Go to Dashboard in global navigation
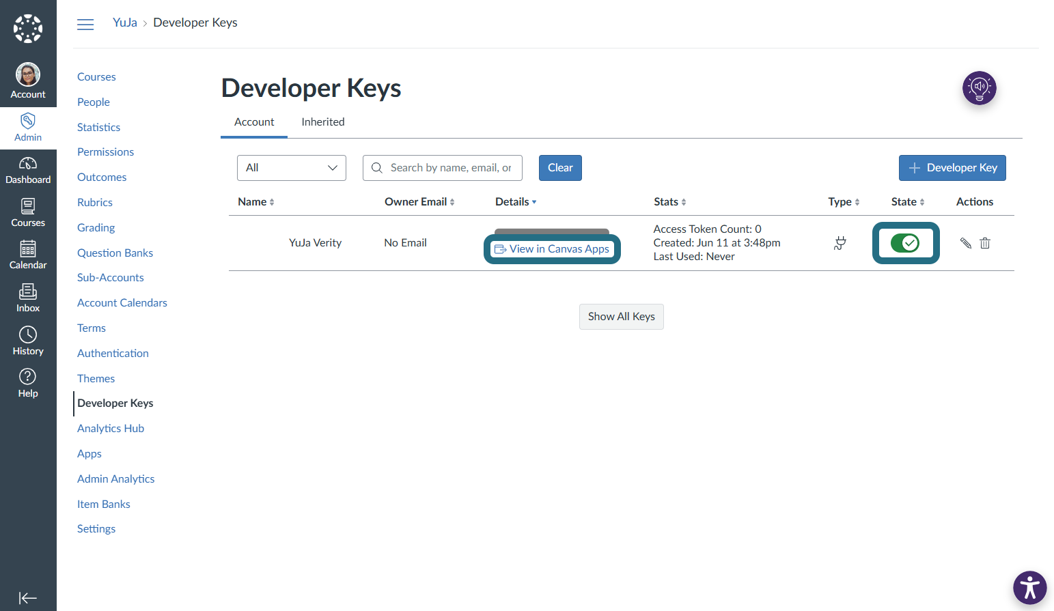Screen dimensions: 1054x611 28,171
